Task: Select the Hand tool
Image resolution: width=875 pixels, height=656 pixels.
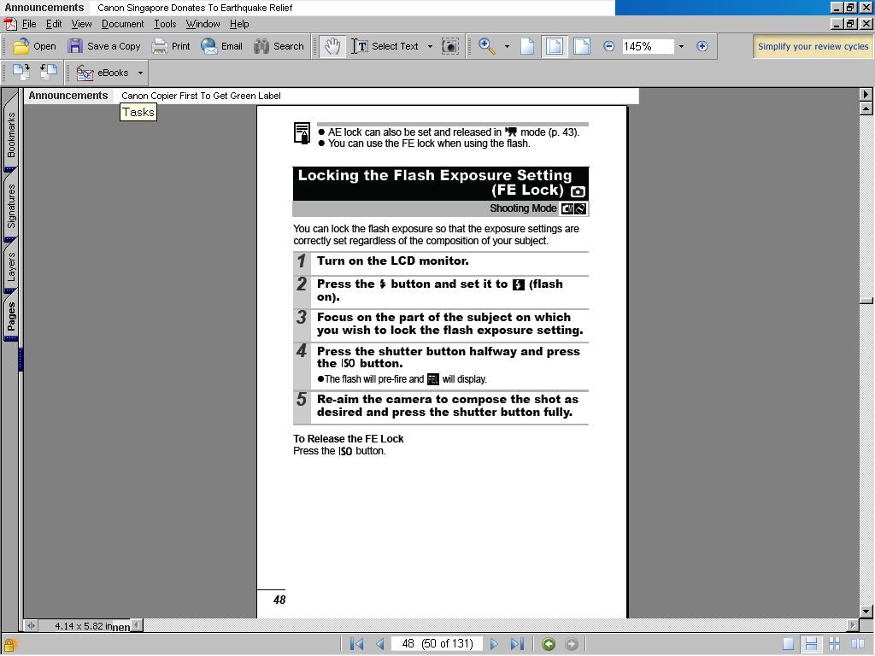Action: pyautogui.click(x=332, y=46)
